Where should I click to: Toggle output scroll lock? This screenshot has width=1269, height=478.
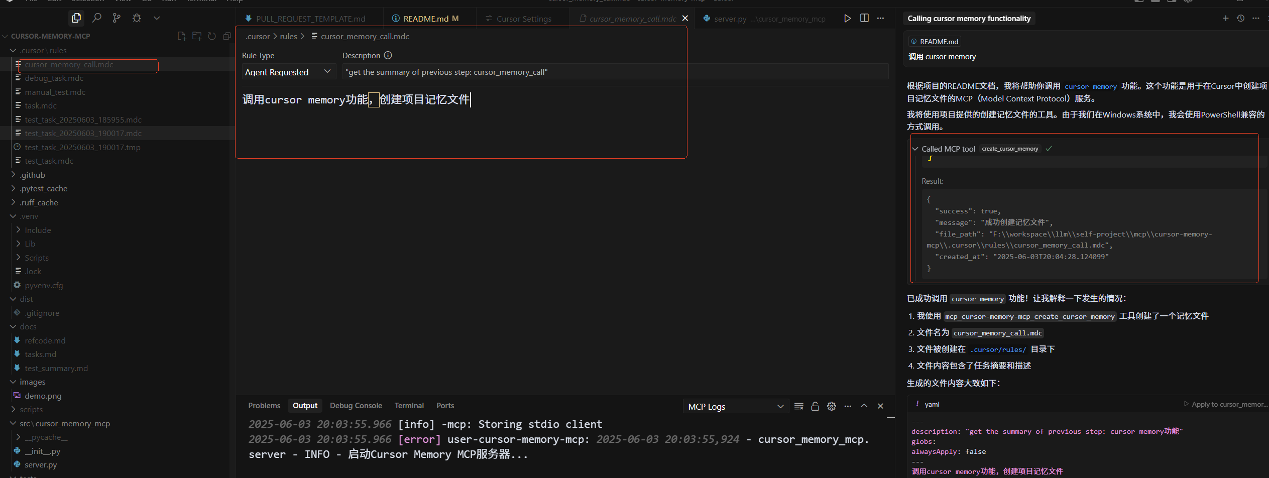[x=815, y=406]
